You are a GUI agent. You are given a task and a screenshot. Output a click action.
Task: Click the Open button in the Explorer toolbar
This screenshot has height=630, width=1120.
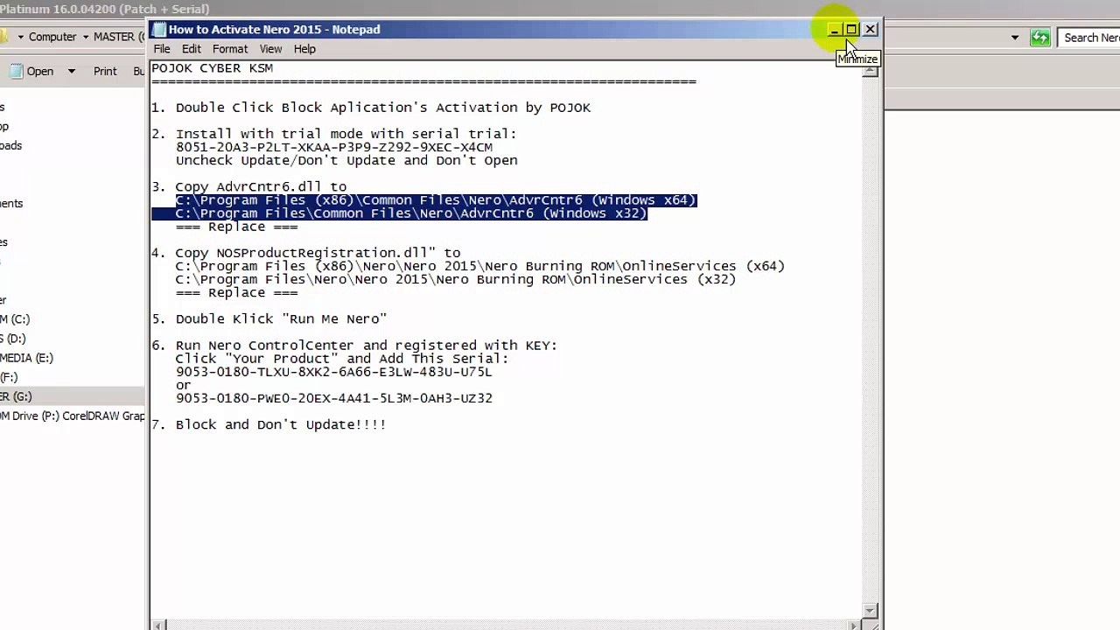[x=32, y=71]
